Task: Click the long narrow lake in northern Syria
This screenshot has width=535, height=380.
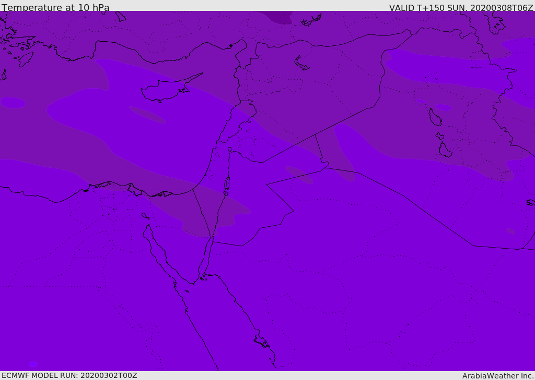Action: pyautogui.click(x=301, y=63)
